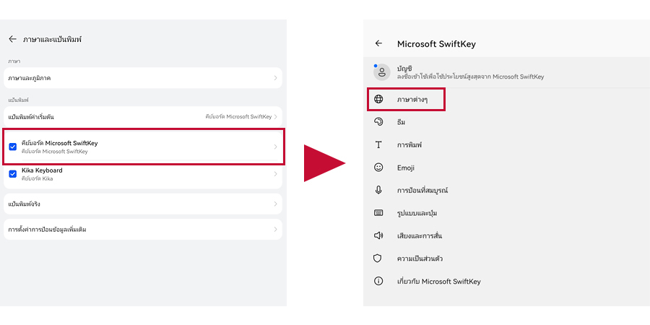Image resolution: width=650 pixels, height=325 pixels.
Task: Click the speaker sound and vibration icon
Action: click(378, 235)
